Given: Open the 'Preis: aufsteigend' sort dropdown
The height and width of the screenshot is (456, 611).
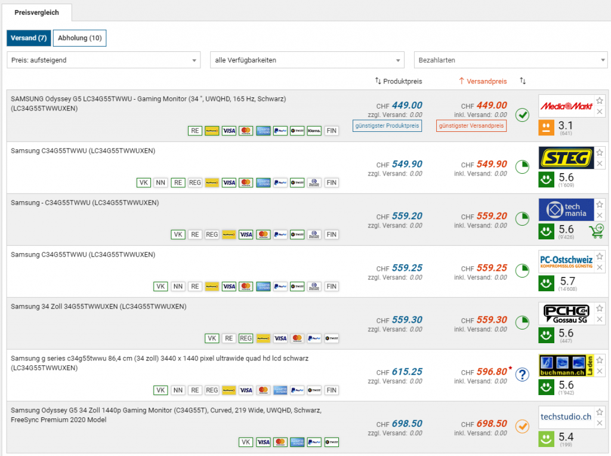Looking at the screenshot, I should coord(104,60).
